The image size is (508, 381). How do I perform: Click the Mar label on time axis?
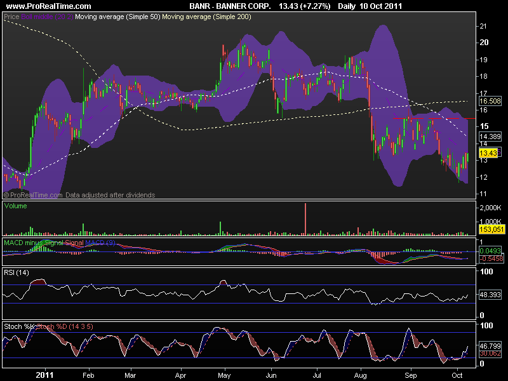pos(130,375)
